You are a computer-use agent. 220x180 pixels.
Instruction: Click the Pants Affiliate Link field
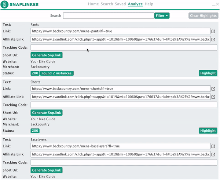121,40
